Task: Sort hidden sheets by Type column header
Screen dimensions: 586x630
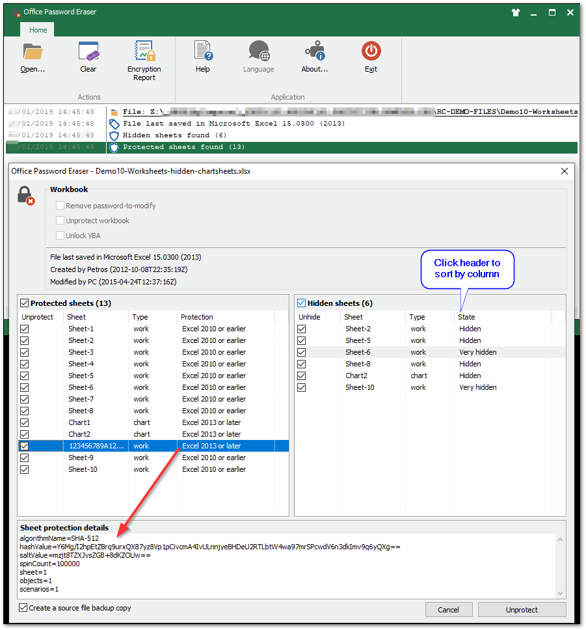Action: coord(430,317)
